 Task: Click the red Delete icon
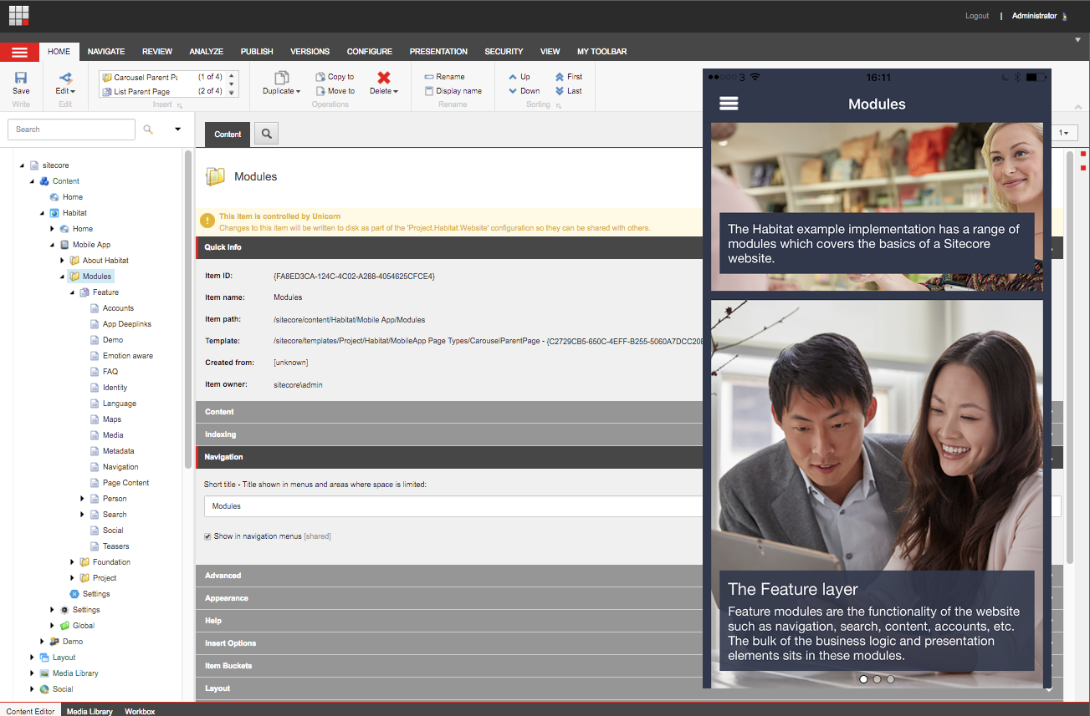click(384, 77)
